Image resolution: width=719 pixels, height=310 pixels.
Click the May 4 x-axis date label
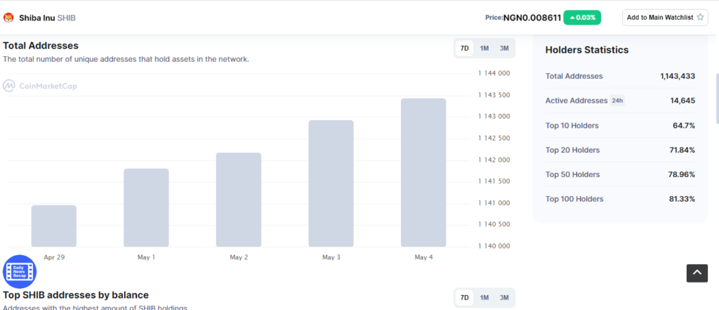pyautogui.click(x=423, y=257)
